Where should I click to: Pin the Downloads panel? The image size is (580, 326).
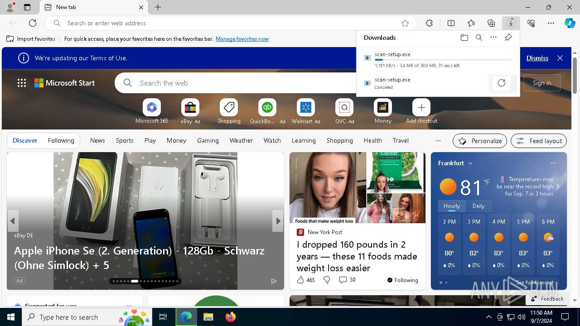(x=508, y=38)
